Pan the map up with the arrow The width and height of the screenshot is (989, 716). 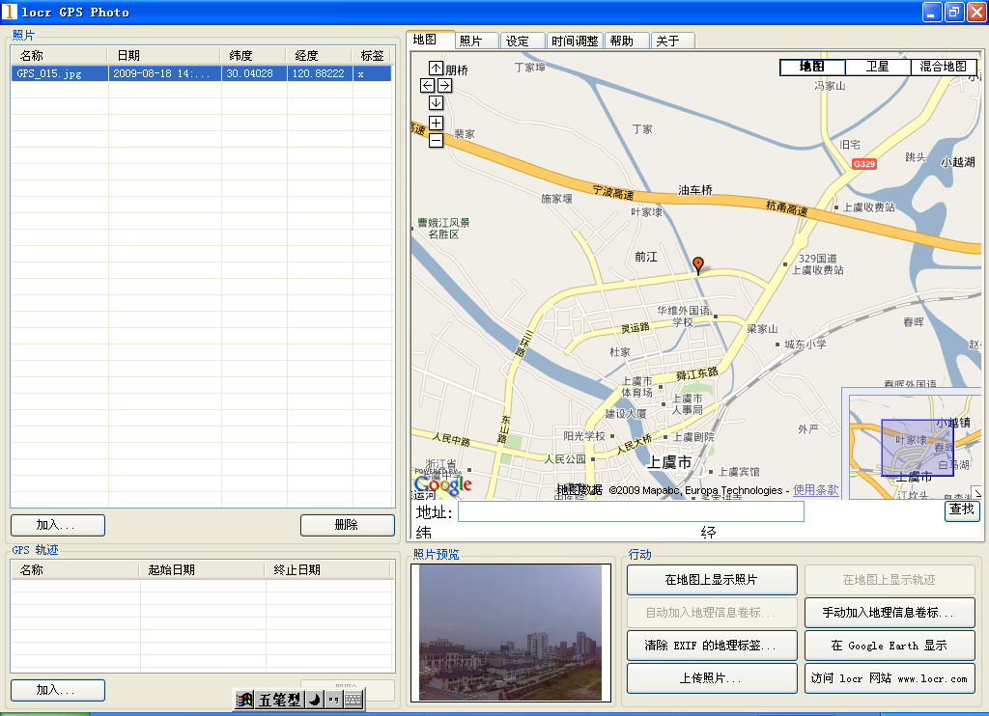(x=436, y=68)
